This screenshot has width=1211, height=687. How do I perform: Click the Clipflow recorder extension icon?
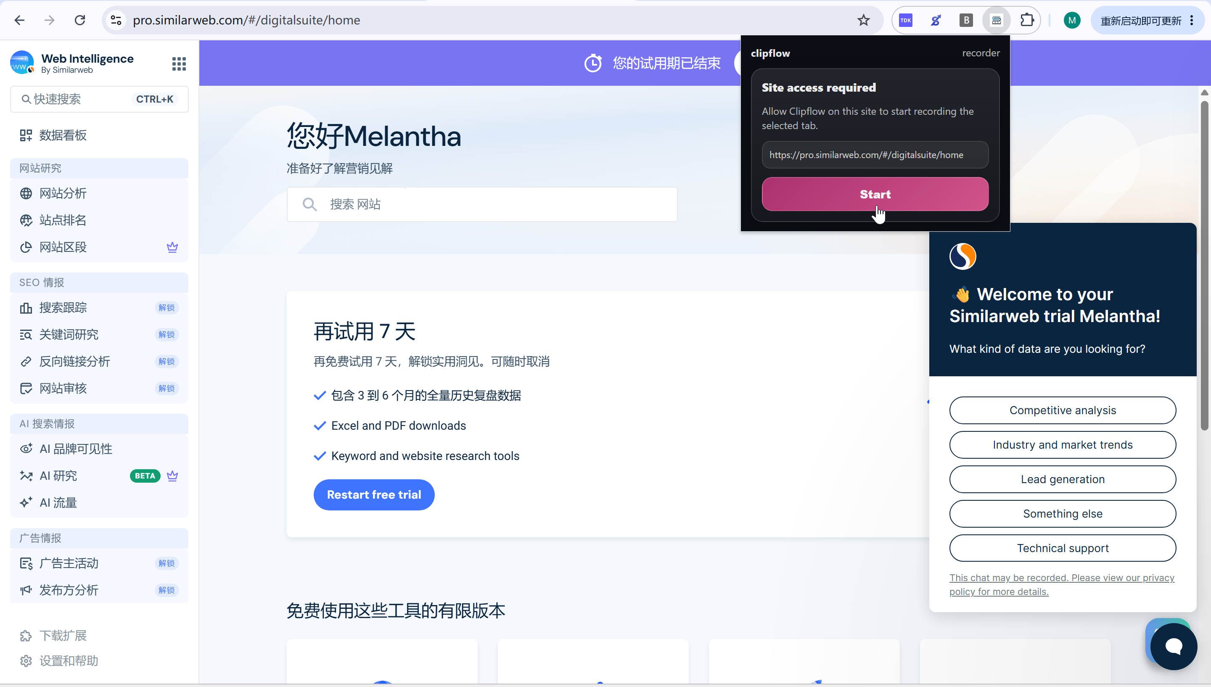[997, 20]
